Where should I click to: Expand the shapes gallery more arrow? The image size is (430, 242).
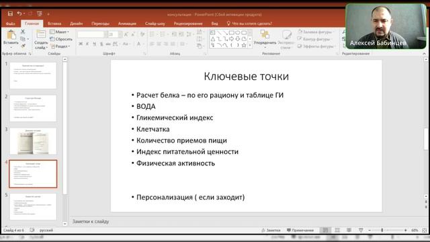point(250,46)
